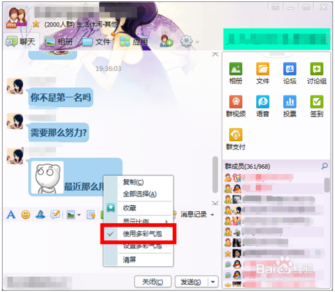The height and width of the screenshot is (292, 335).
Task: Click the chat history scrollbar thumb
Action: [215, 174]
